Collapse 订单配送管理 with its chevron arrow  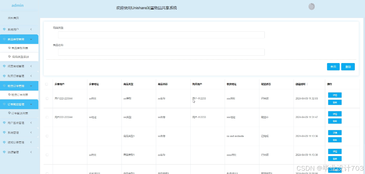click(31, 104)
